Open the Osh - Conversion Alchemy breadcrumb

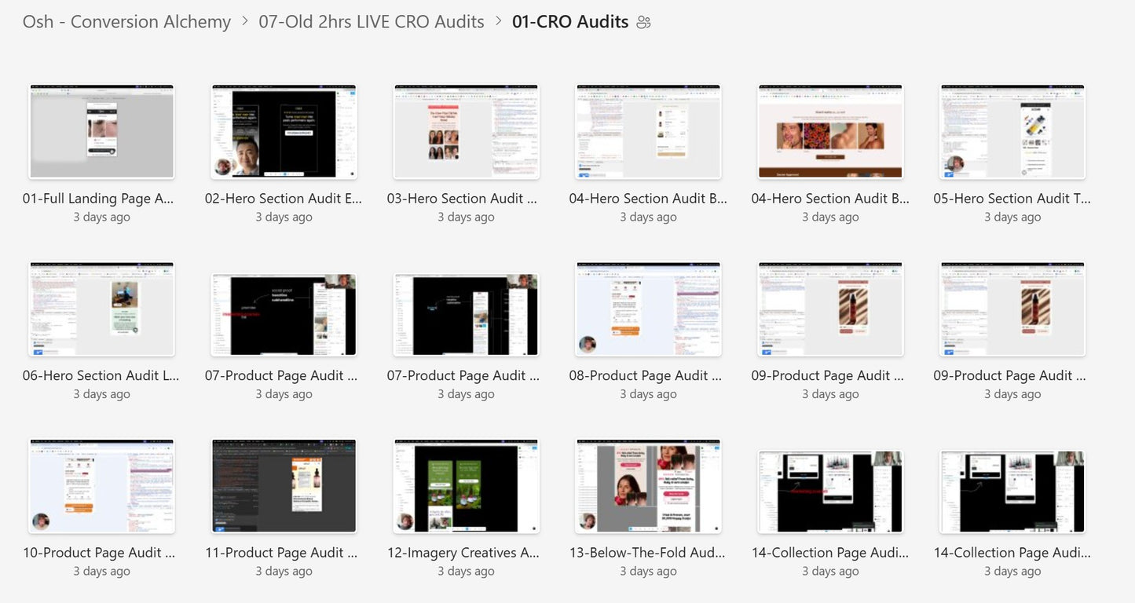click(126, 22)
